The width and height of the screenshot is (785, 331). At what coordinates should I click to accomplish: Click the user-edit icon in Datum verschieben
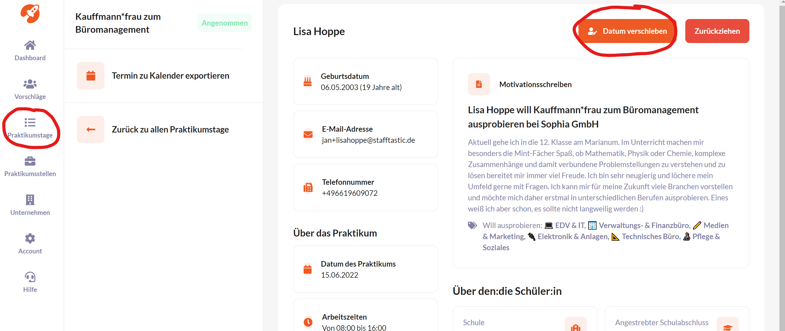(x=592, y=31)
